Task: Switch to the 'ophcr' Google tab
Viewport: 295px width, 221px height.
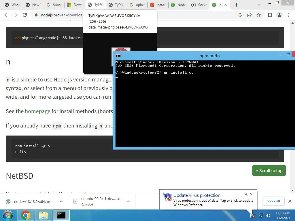Action: tap(137, 5)
